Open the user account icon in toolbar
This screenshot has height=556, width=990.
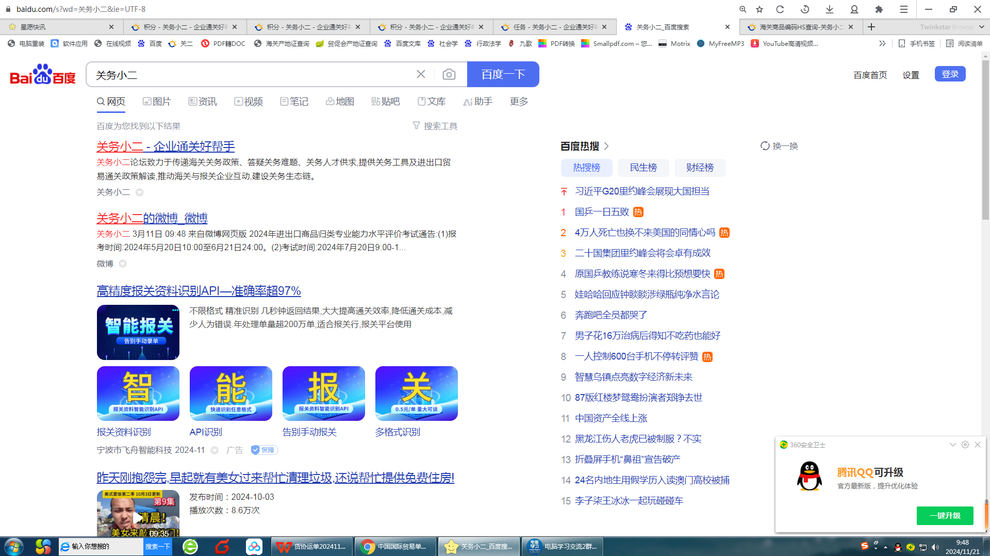(x=854, y=9)
